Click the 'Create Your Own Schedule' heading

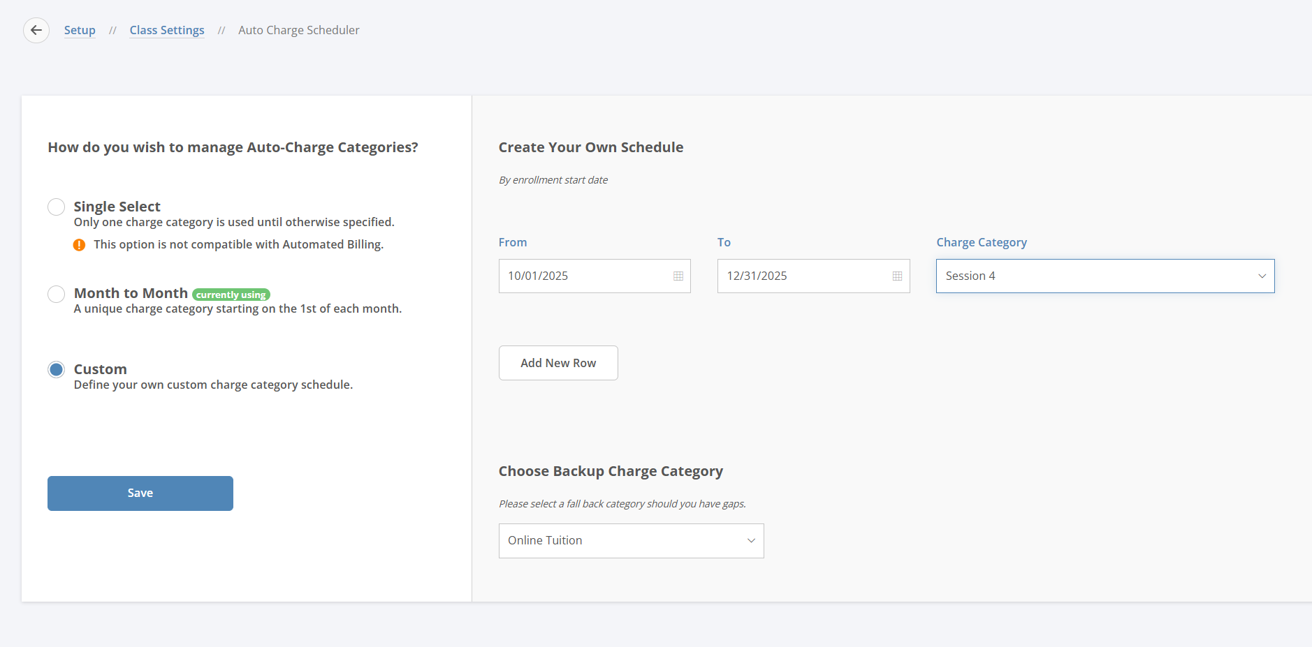(x=591, y=147)
